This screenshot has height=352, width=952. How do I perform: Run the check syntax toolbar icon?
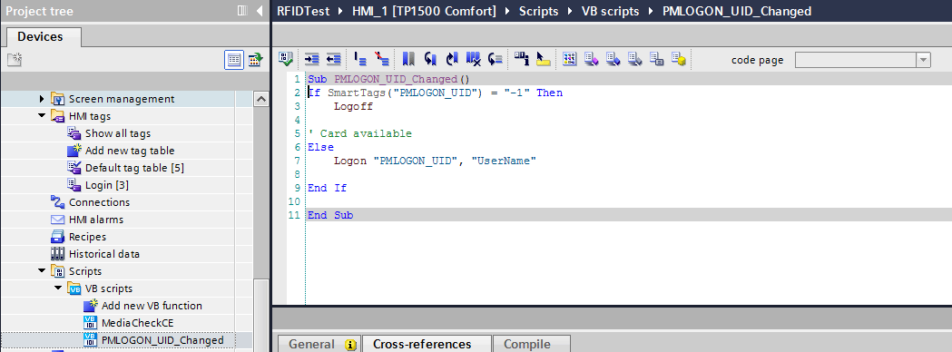(286, 59)
